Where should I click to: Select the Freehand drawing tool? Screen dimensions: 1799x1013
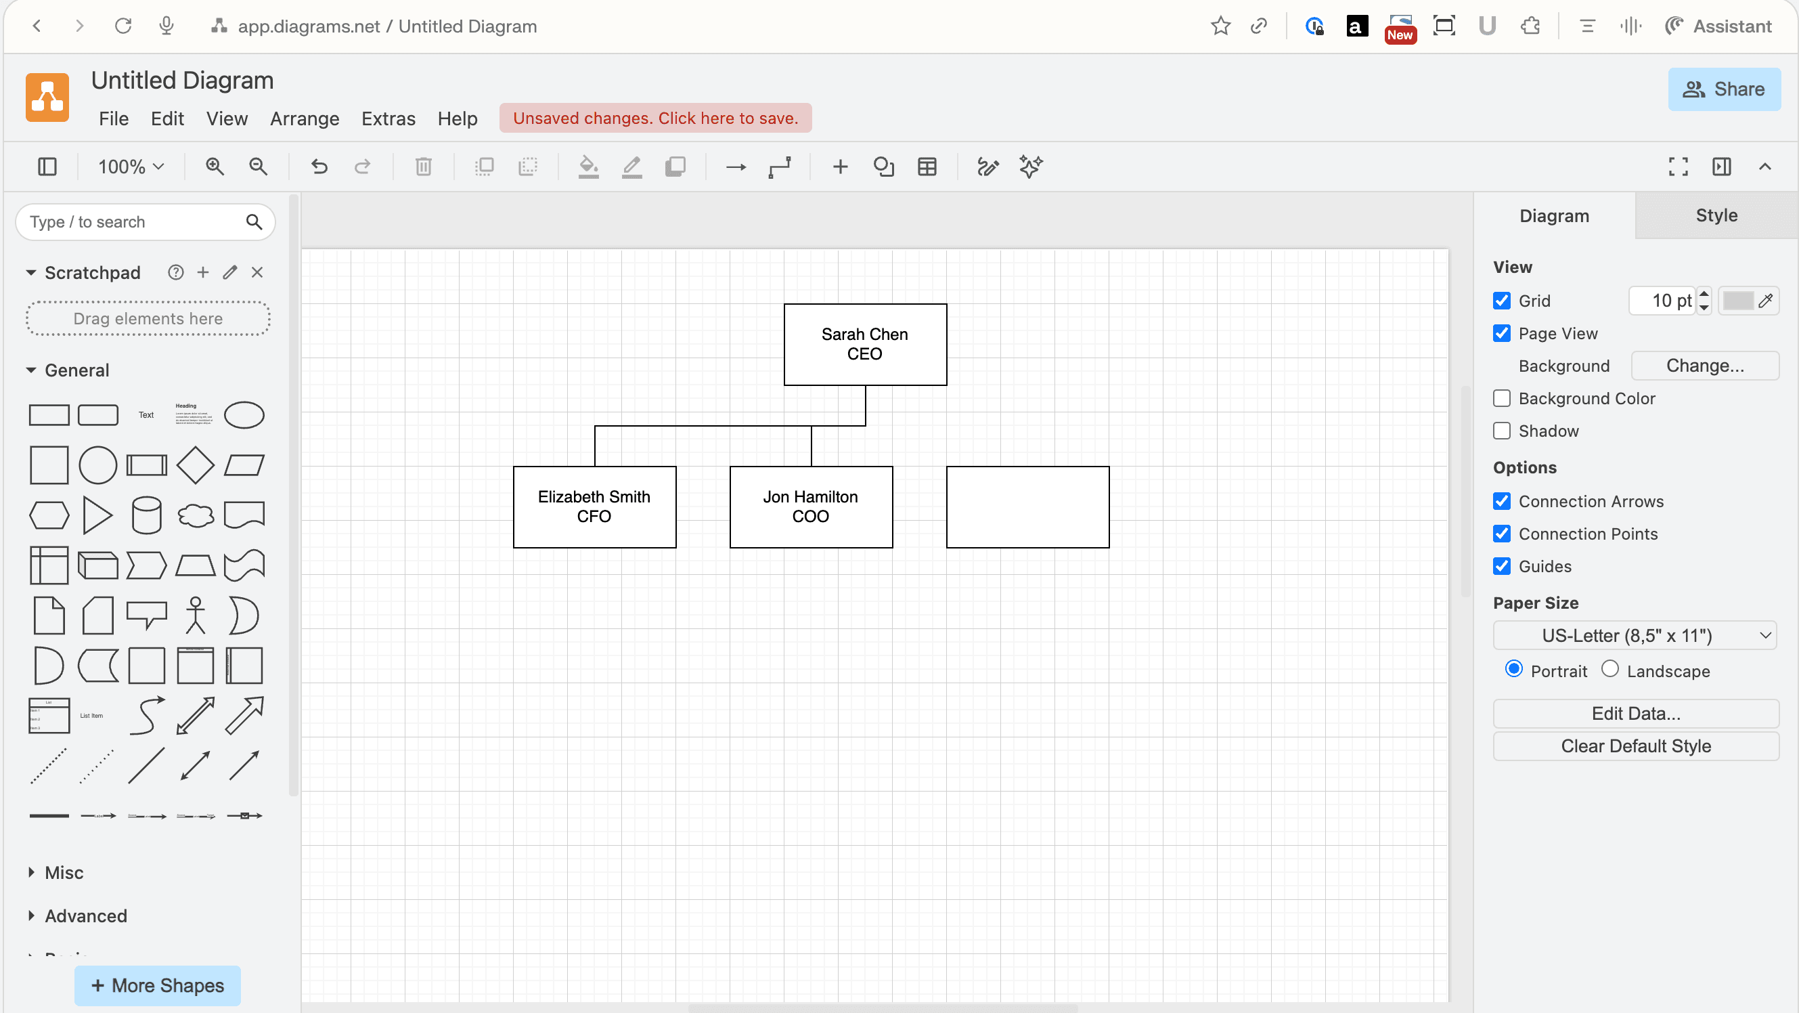tap(987, 167)
